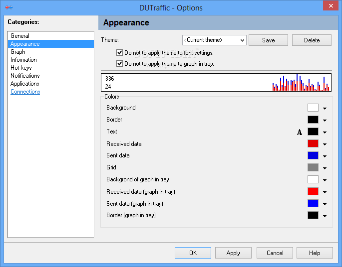Expand Border (graph in tray) dropdown arrow

point(325,216)
